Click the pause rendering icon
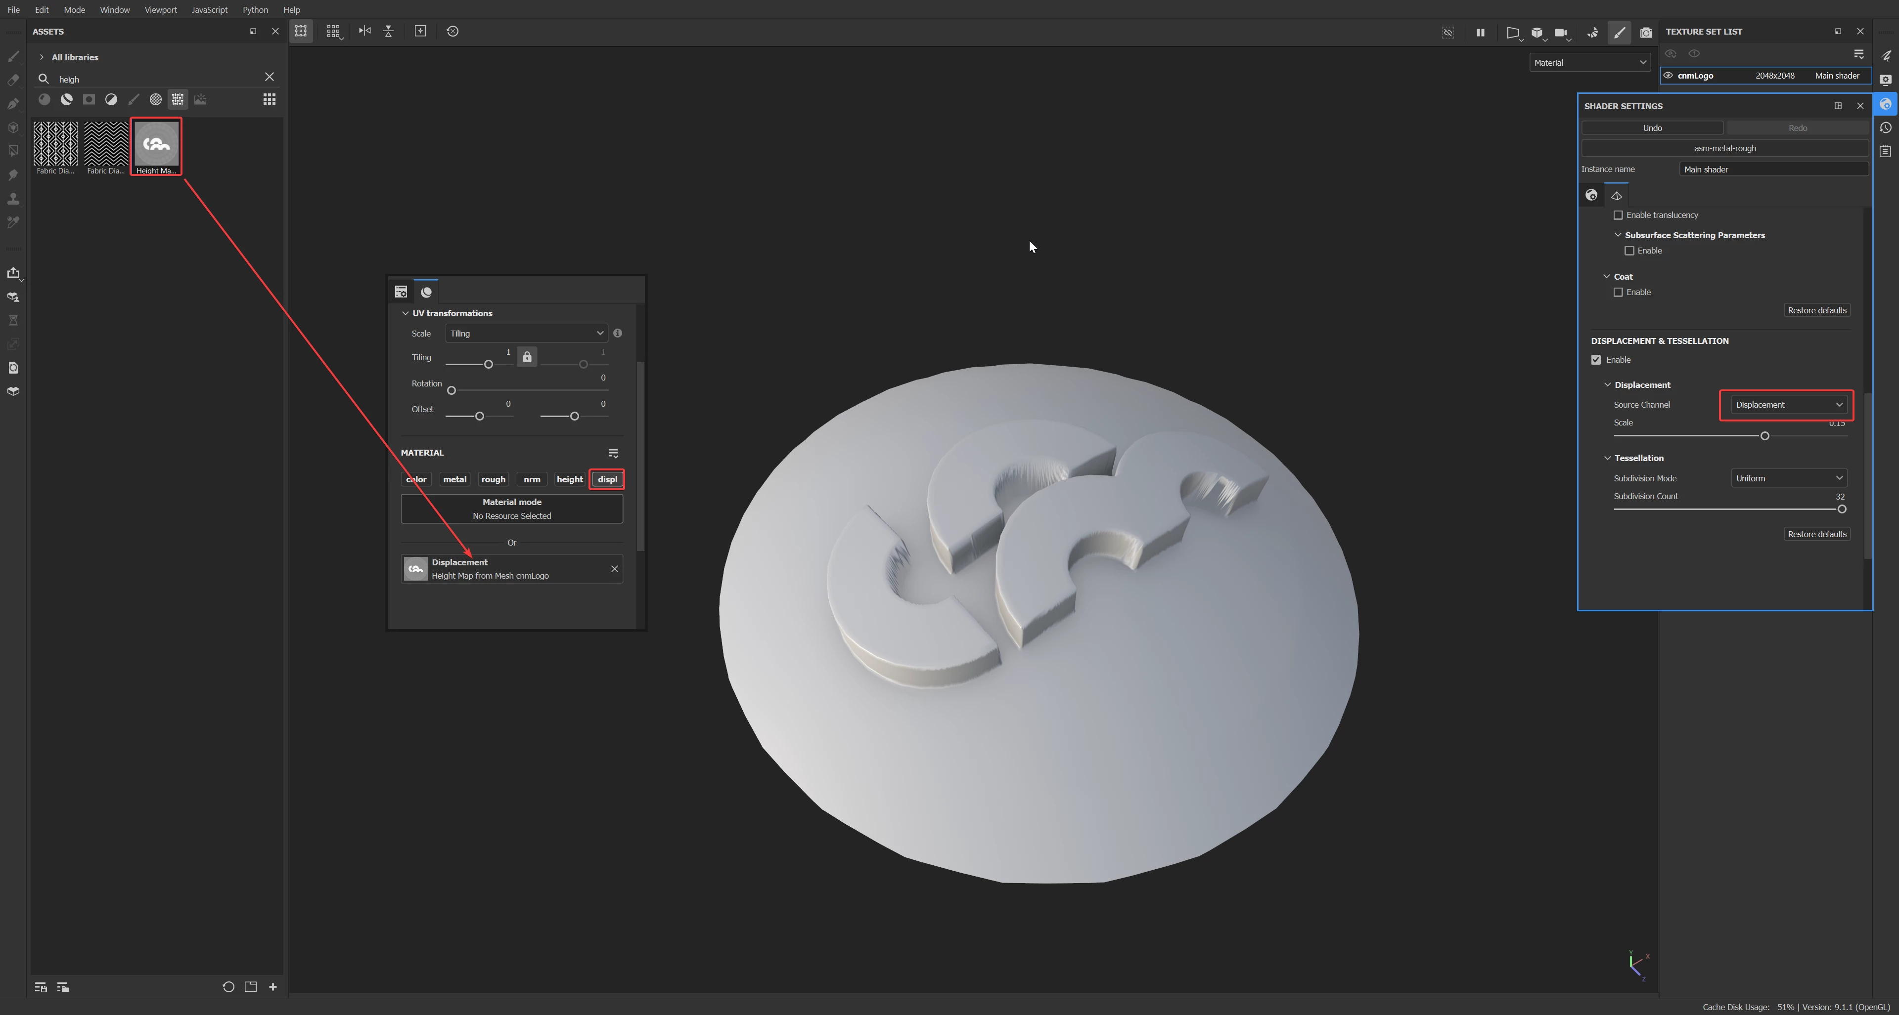Viewport: 1899px width, 1015px height. coord(1480,33)
